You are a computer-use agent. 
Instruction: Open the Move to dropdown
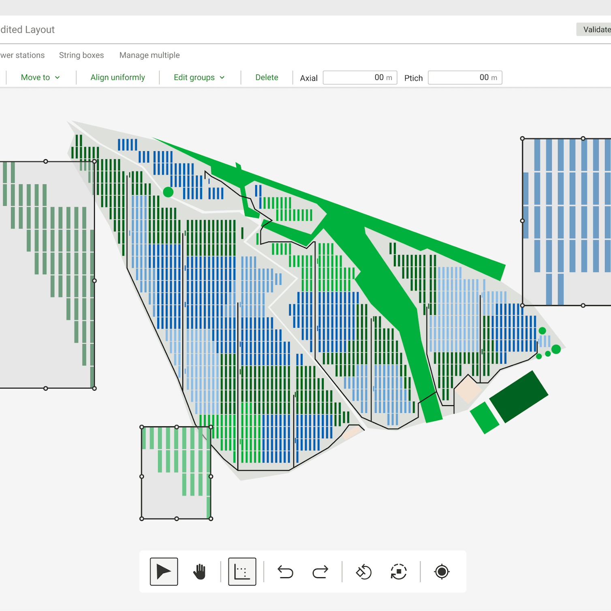coord(40,77)
